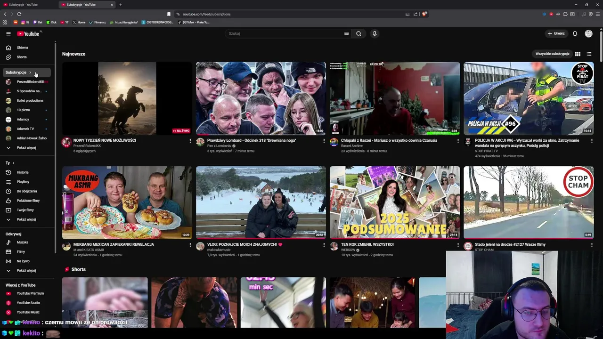603x339 pixels.
Task: Play MUKBANG ASMR video thumbnail
Action: 127,202
